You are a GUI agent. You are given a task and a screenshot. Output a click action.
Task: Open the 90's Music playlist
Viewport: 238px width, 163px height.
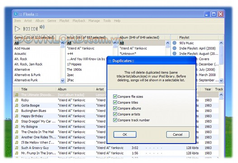pos(186,43)
